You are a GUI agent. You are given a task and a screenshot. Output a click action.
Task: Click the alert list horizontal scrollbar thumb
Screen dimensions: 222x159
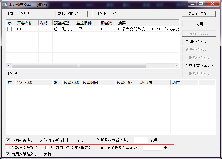pos(79,65)
